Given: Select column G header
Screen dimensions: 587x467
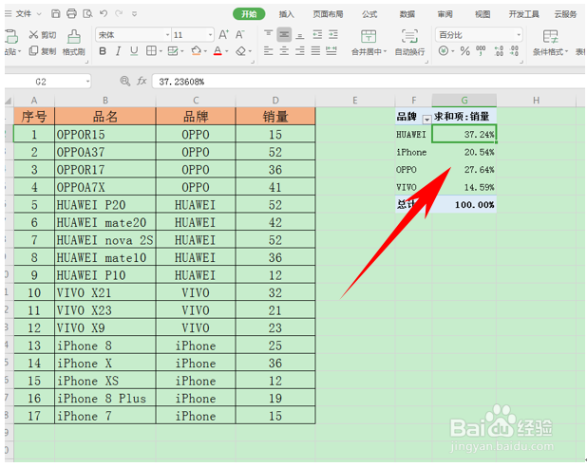Looking at the screenshot, I should pyautogui.click(x=464, y=101).
